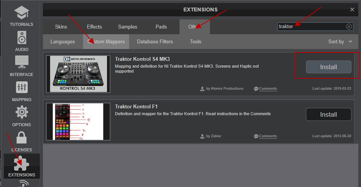Switch to the Samples tab
The image size is (361, 187).
pyautogui.click(x=128, y=27)
